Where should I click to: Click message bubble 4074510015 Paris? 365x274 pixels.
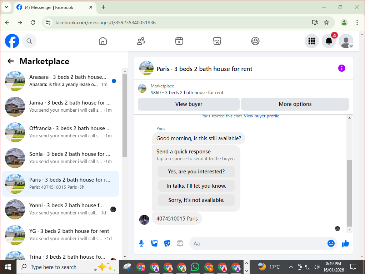[177, 219]
